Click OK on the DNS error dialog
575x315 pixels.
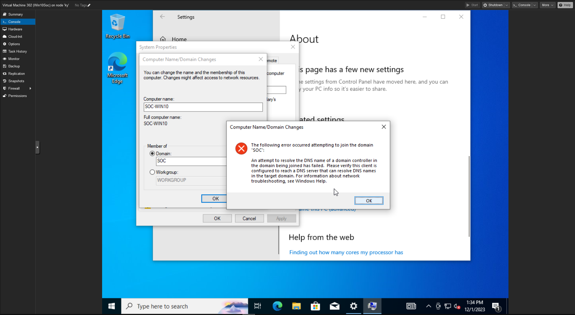368,201
